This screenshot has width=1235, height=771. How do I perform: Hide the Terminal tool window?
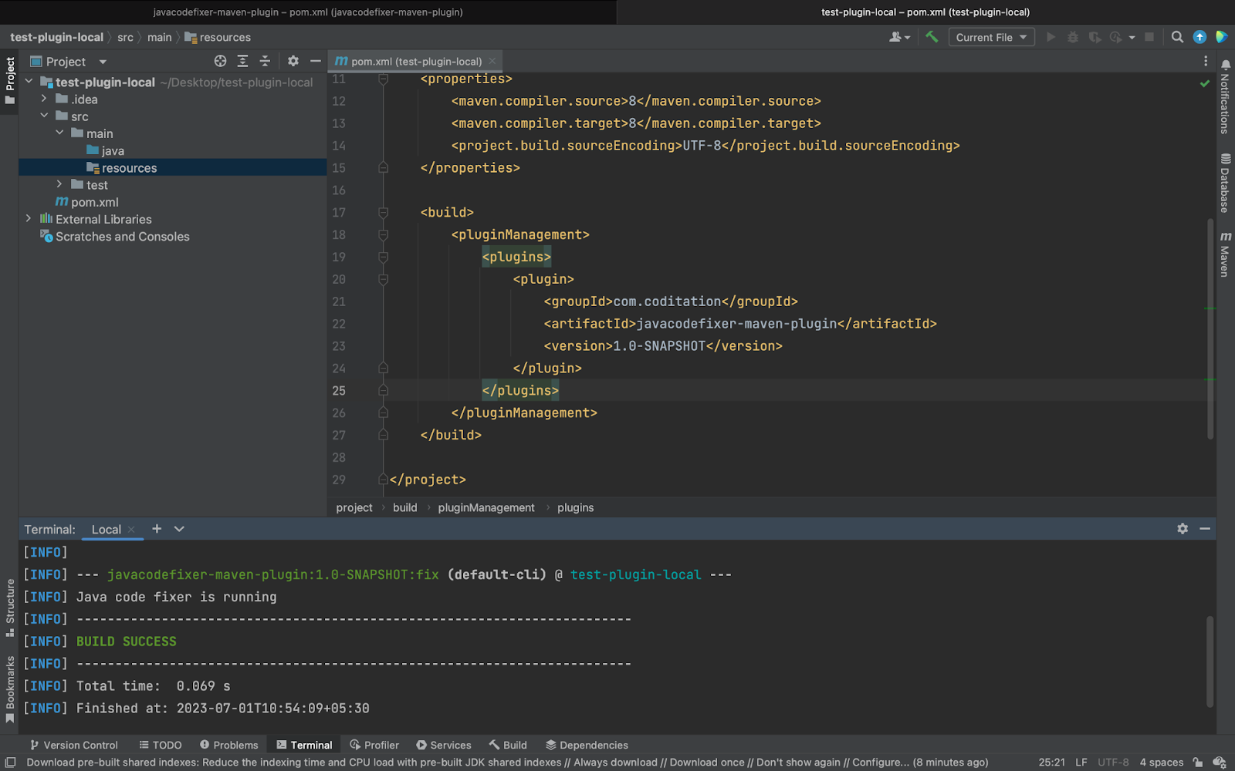1204,528
